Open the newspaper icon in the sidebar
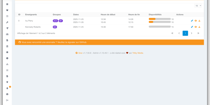Image resolution: width=210 pixels, height=105 pixels. click(x=7, y=16)
